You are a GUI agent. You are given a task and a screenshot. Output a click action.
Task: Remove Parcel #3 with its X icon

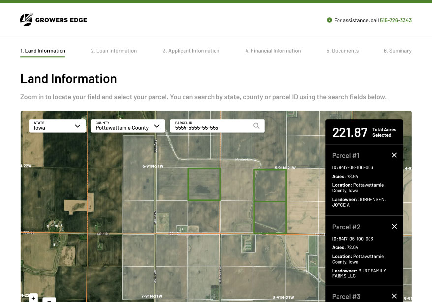(394, 296)
